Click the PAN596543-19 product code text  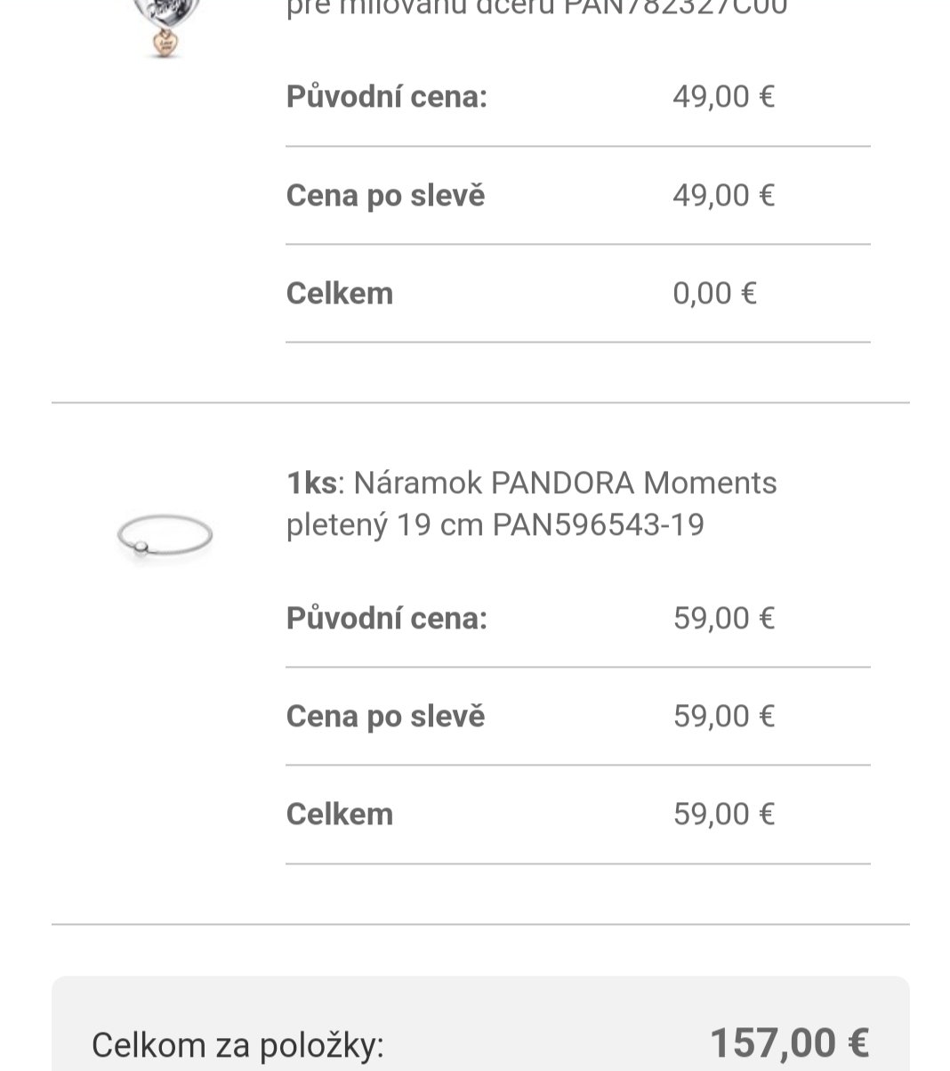click(x=598, y=524)
